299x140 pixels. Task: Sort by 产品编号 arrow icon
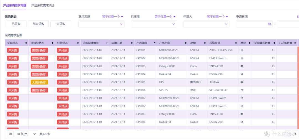(x=154, y=42)
